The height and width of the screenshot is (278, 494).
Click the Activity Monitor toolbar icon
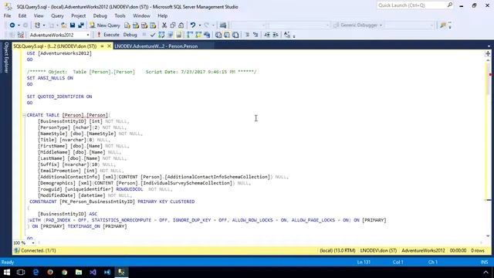tap(223, 25)
